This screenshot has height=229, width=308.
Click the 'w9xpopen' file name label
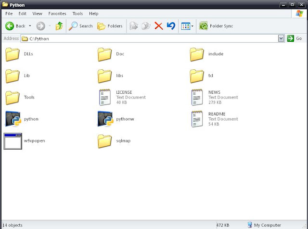pyautogui.click(x=34, y=141)
